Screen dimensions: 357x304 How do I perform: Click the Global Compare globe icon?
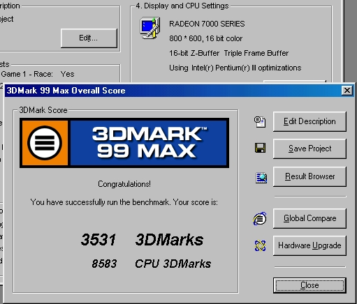click(x=260, y=218)
